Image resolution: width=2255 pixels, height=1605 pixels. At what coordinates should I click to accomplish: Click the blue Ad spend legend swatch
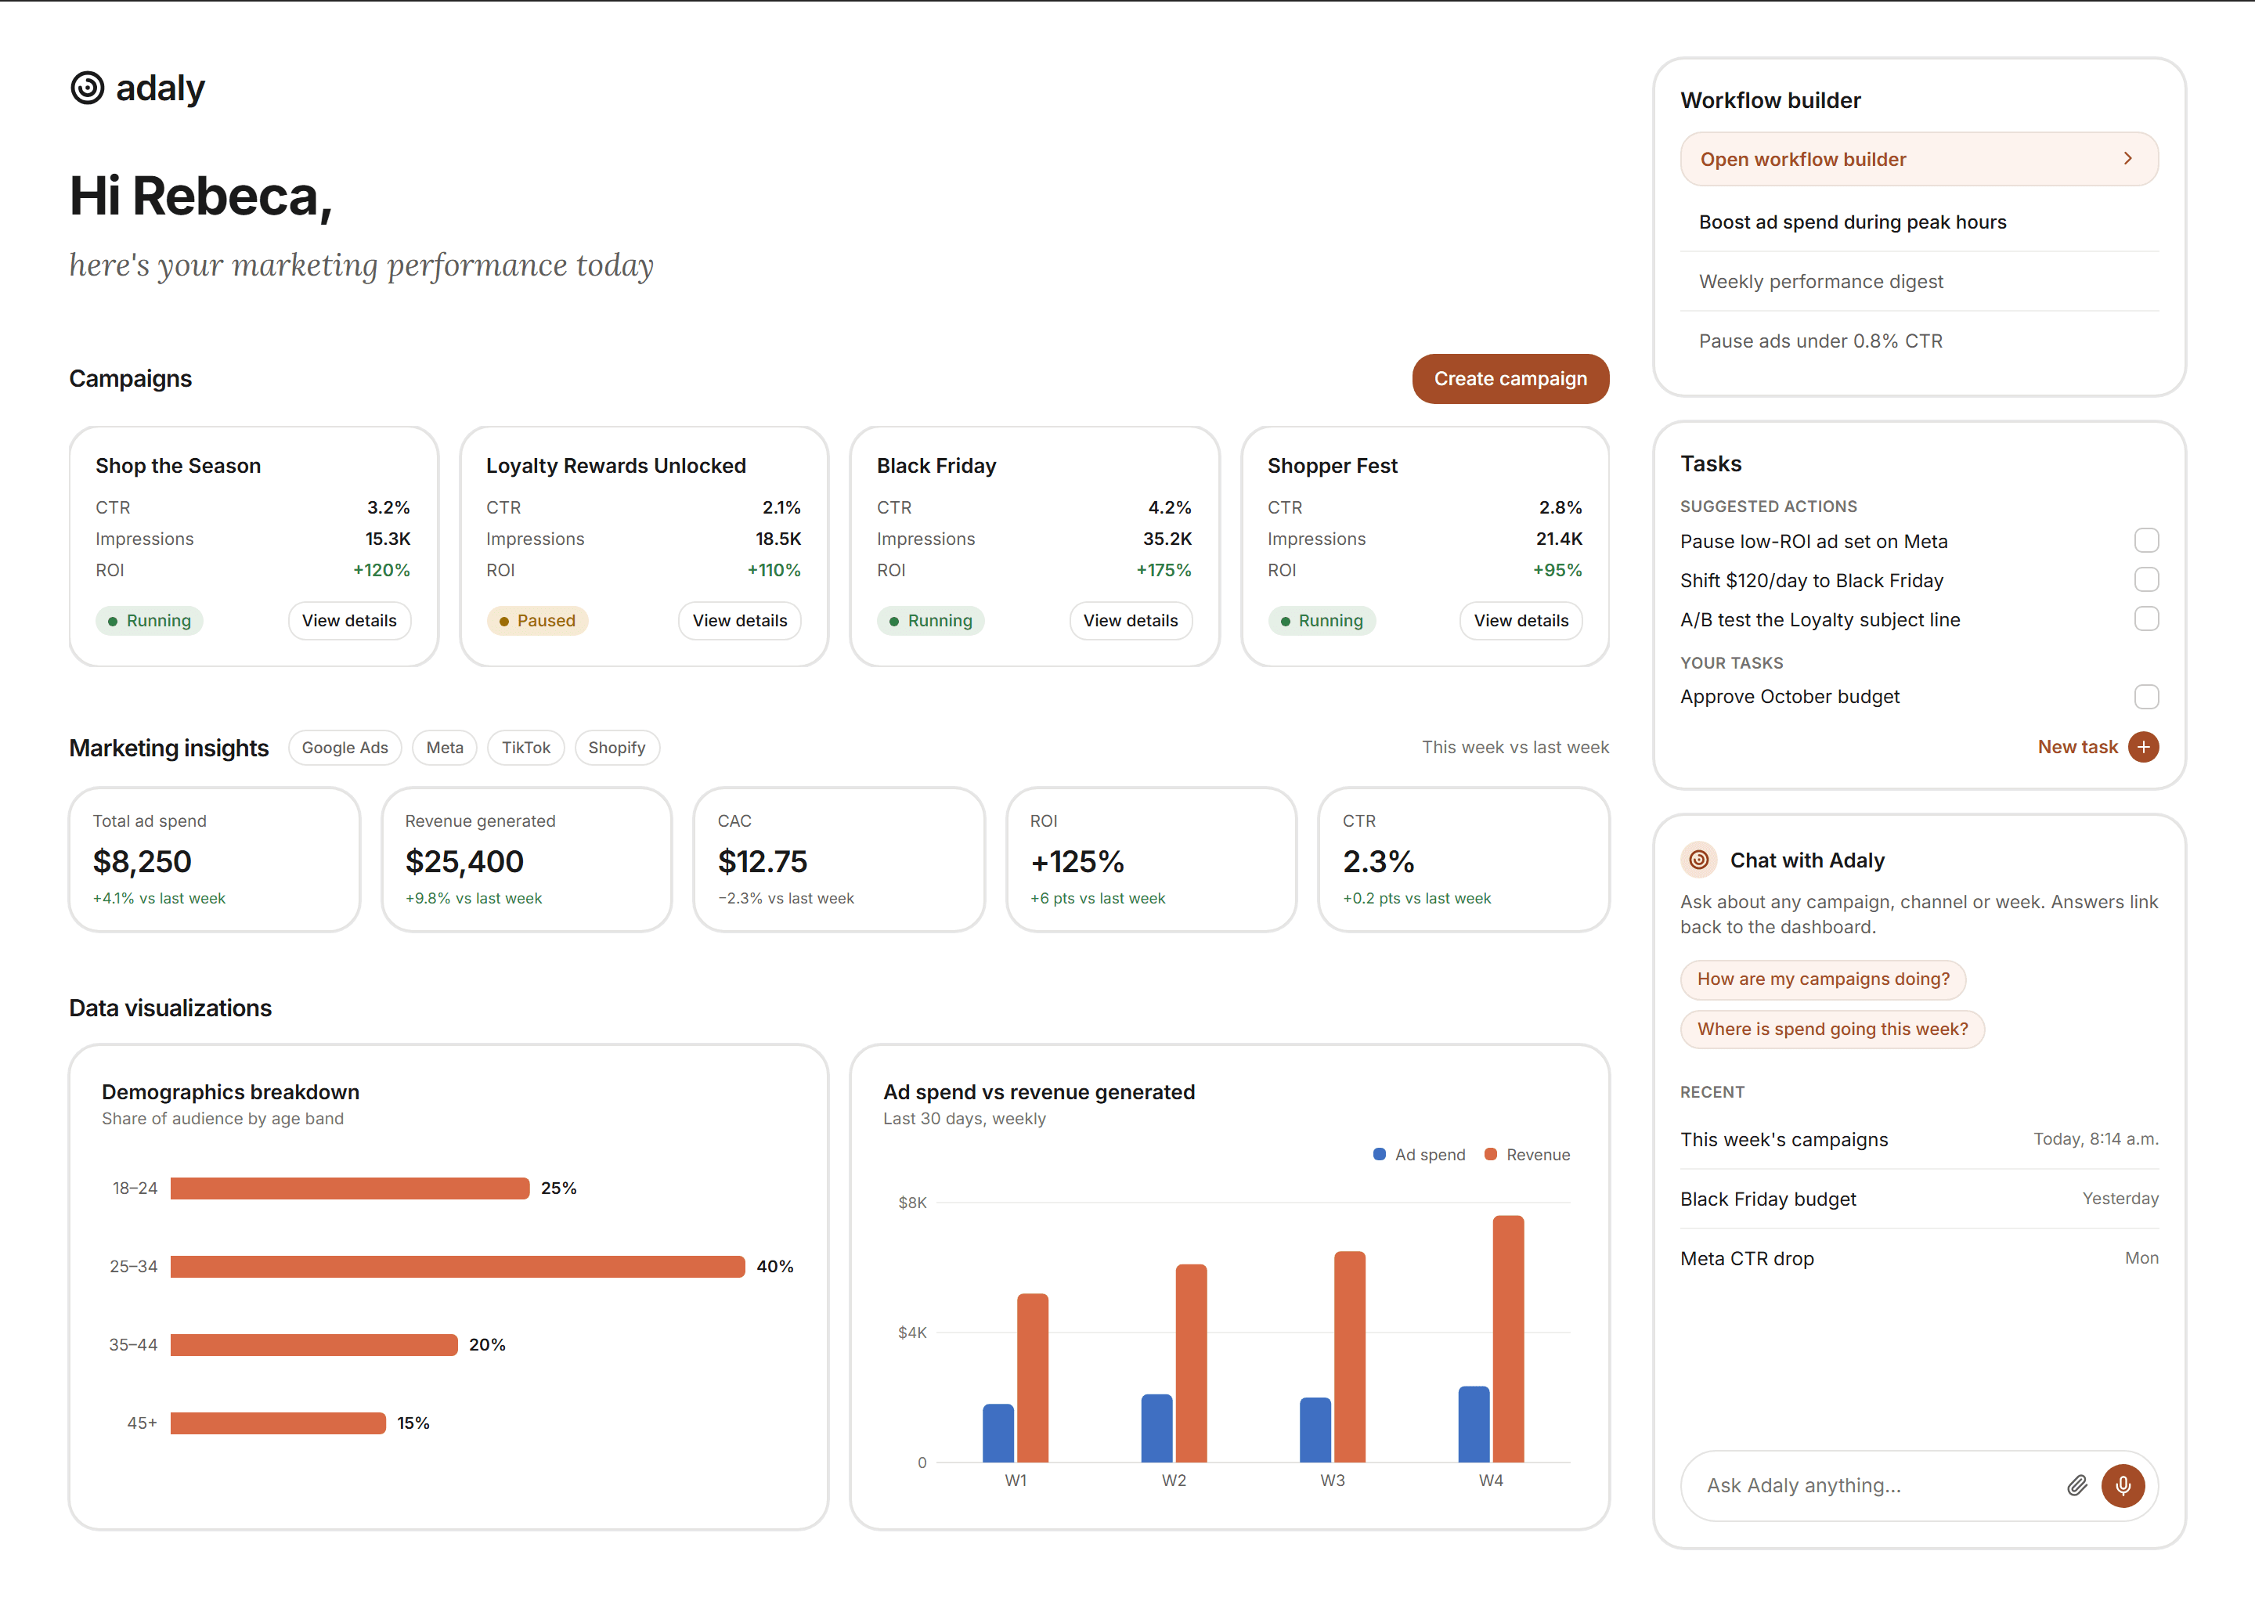[x=1379, y=1154]
